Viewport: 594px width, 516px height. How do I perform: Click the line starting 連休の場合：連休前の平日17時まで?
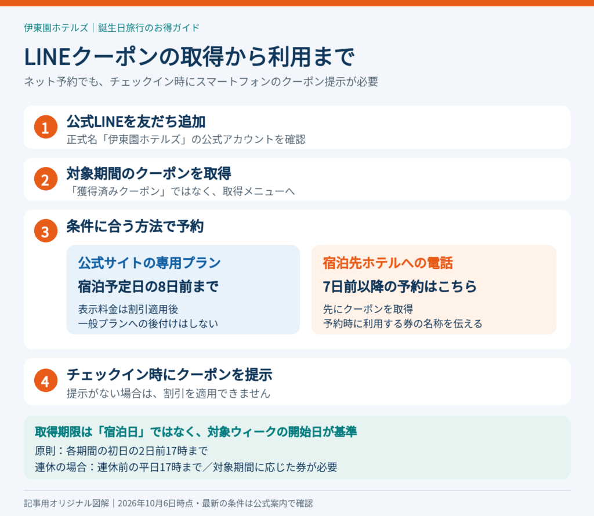point(186,467)
